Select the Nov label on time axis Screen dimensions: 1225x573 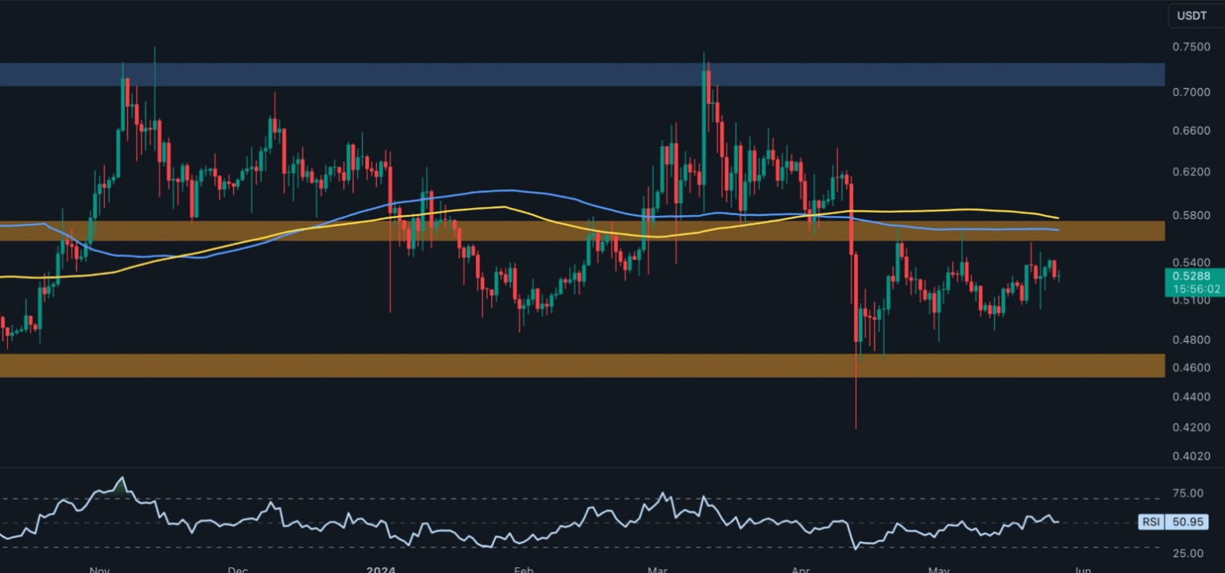click(98, 569)
